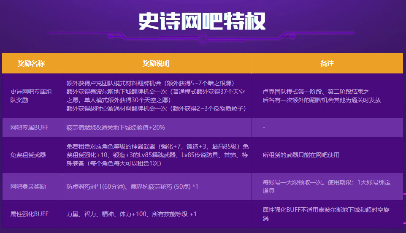Click the 免费租赁神器武器 description text
406x233 pixels.
[x=156, y=155]
